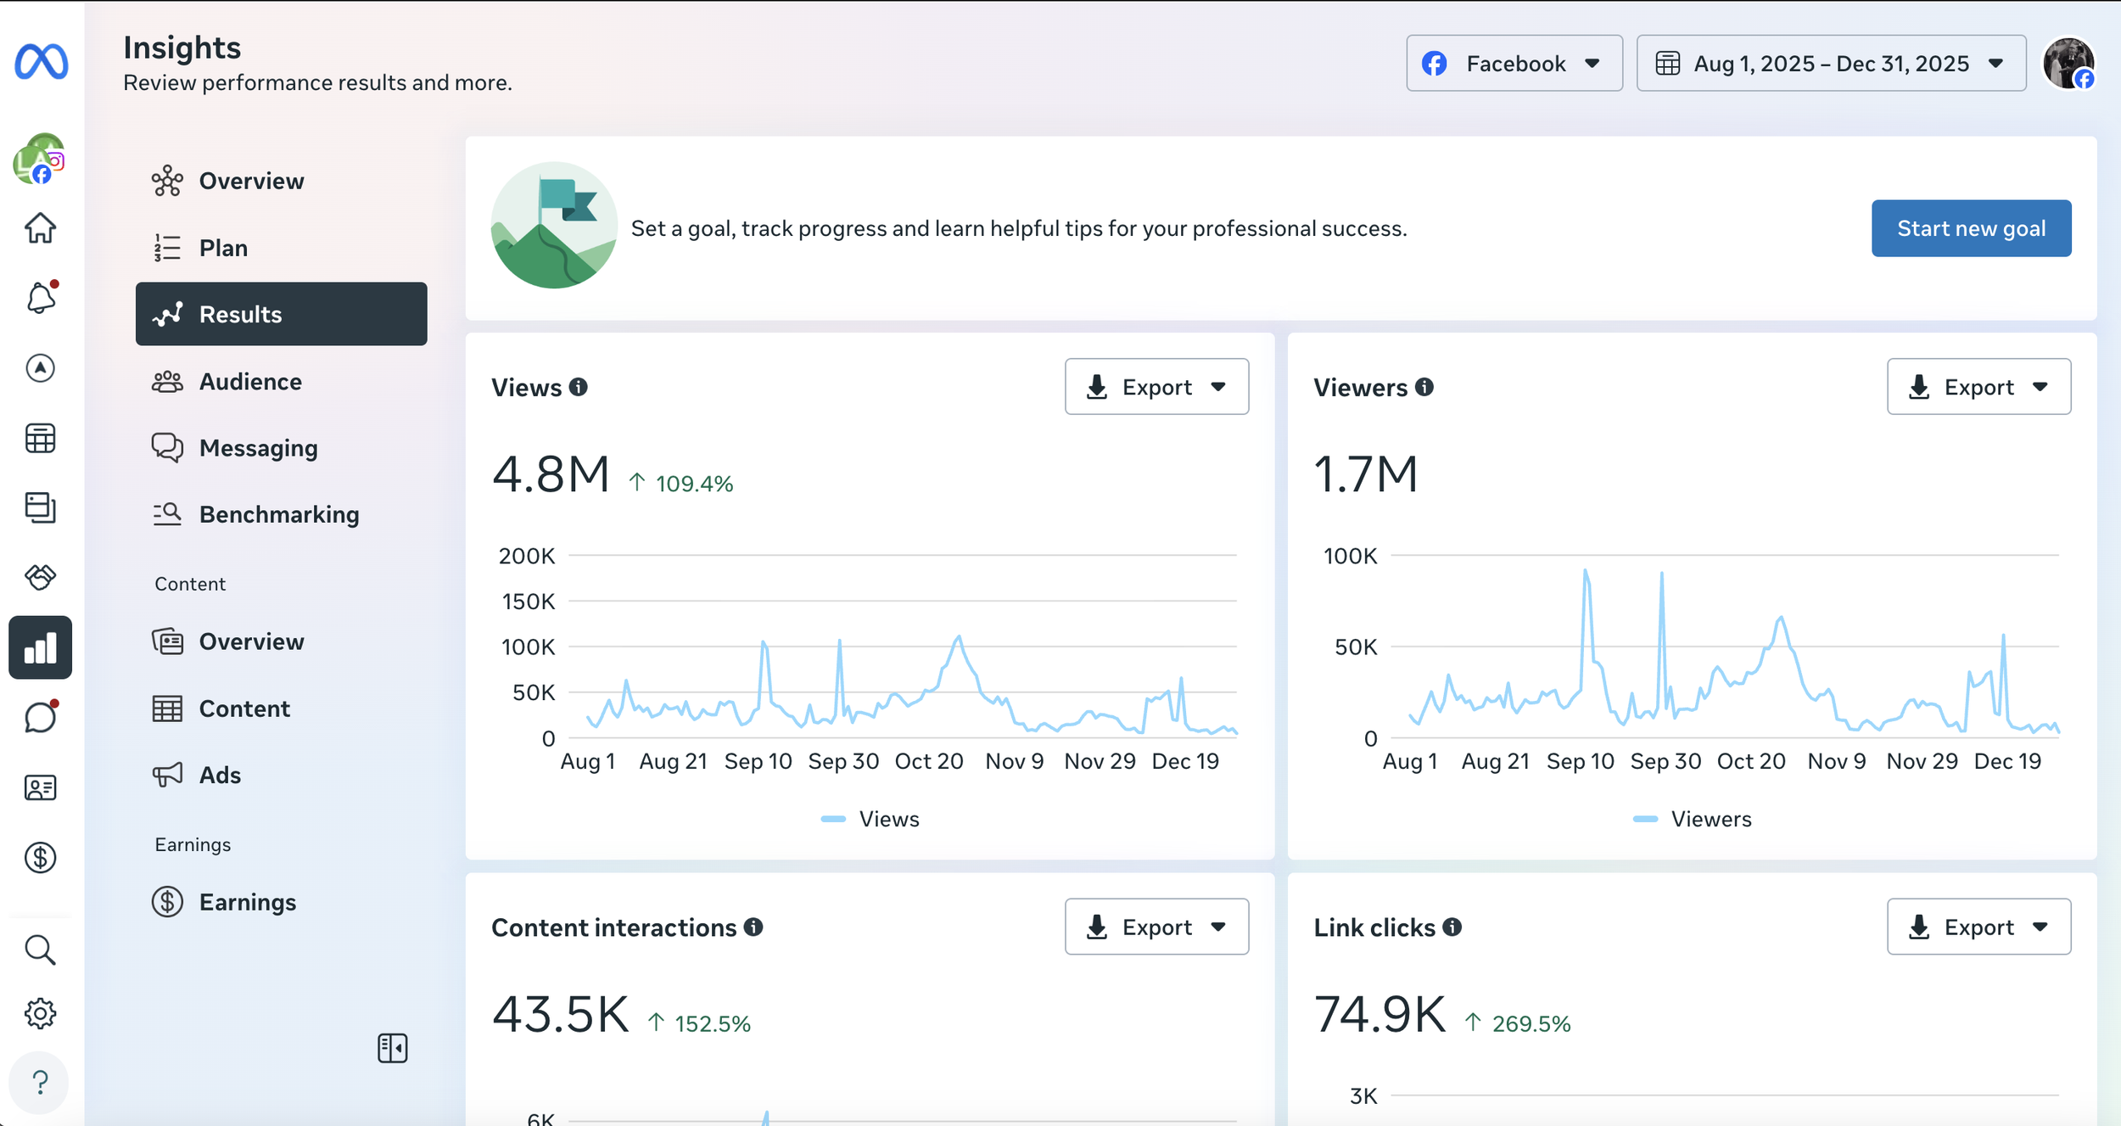Image resolution: width=2121 pixels, height=1126 pixels.
Task: Expand the Viewers Export dropdown
Action: pos(1978,387)
